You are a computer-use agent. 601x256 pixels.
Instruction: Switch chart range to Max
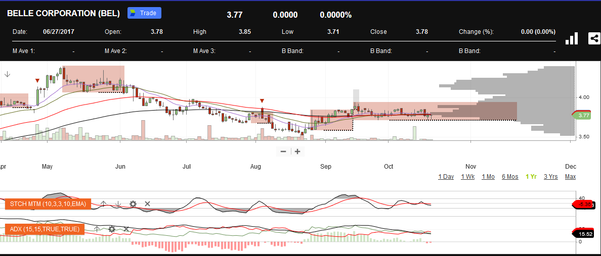point(570,176)
